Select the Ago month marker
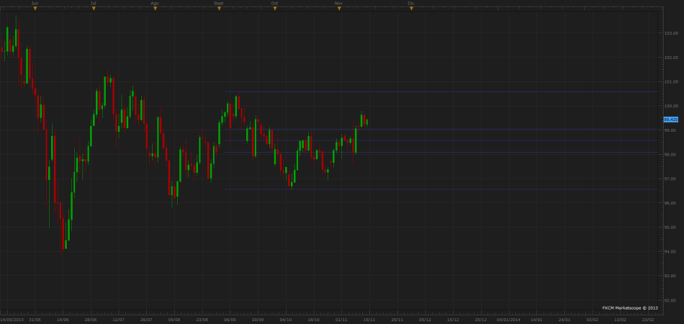This screenshot has height=324, width=684. pos(155,8)
